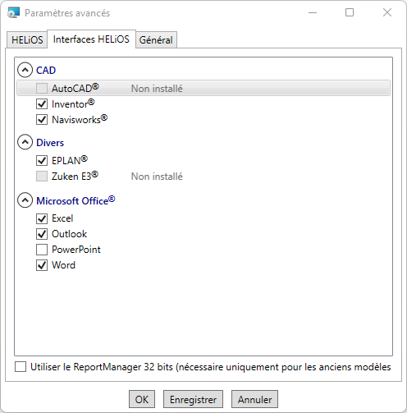Uncheck the Navisworks checkbox

pos(42,120)
